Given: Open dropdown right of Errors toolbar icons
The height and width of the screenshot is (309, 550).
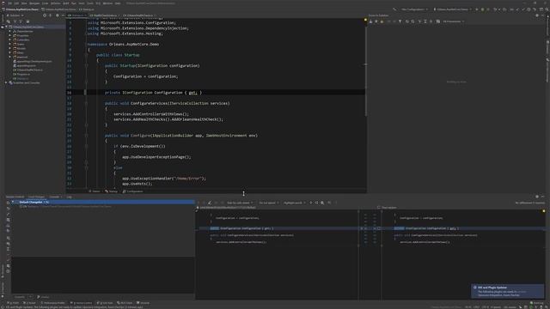Looking at the screenshot, I should pyautogui.click(x=454, y=21).
